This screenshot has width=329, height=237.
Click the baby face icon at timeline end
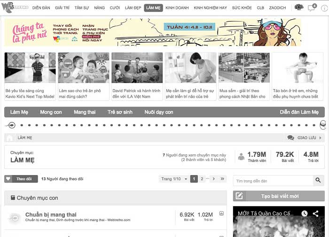tap(323, 125)
